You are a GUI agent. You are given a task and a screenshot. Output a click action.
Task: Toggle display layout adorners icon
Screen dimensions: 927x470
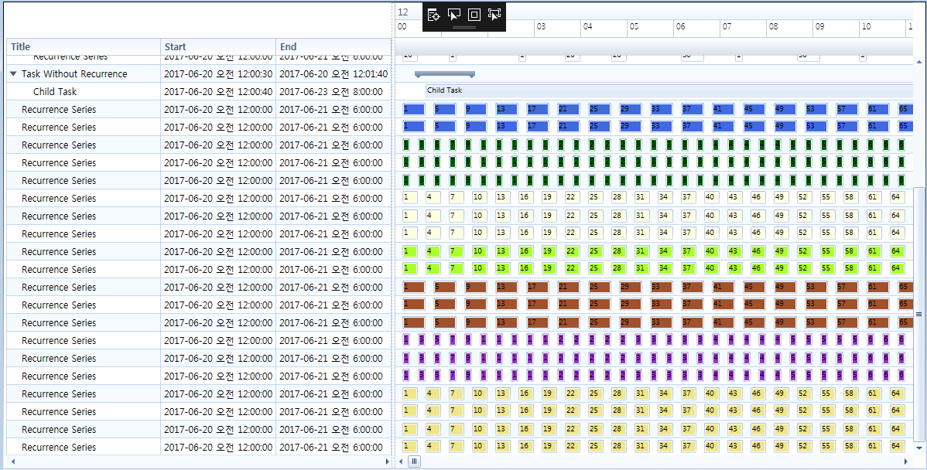pos(474,15)
